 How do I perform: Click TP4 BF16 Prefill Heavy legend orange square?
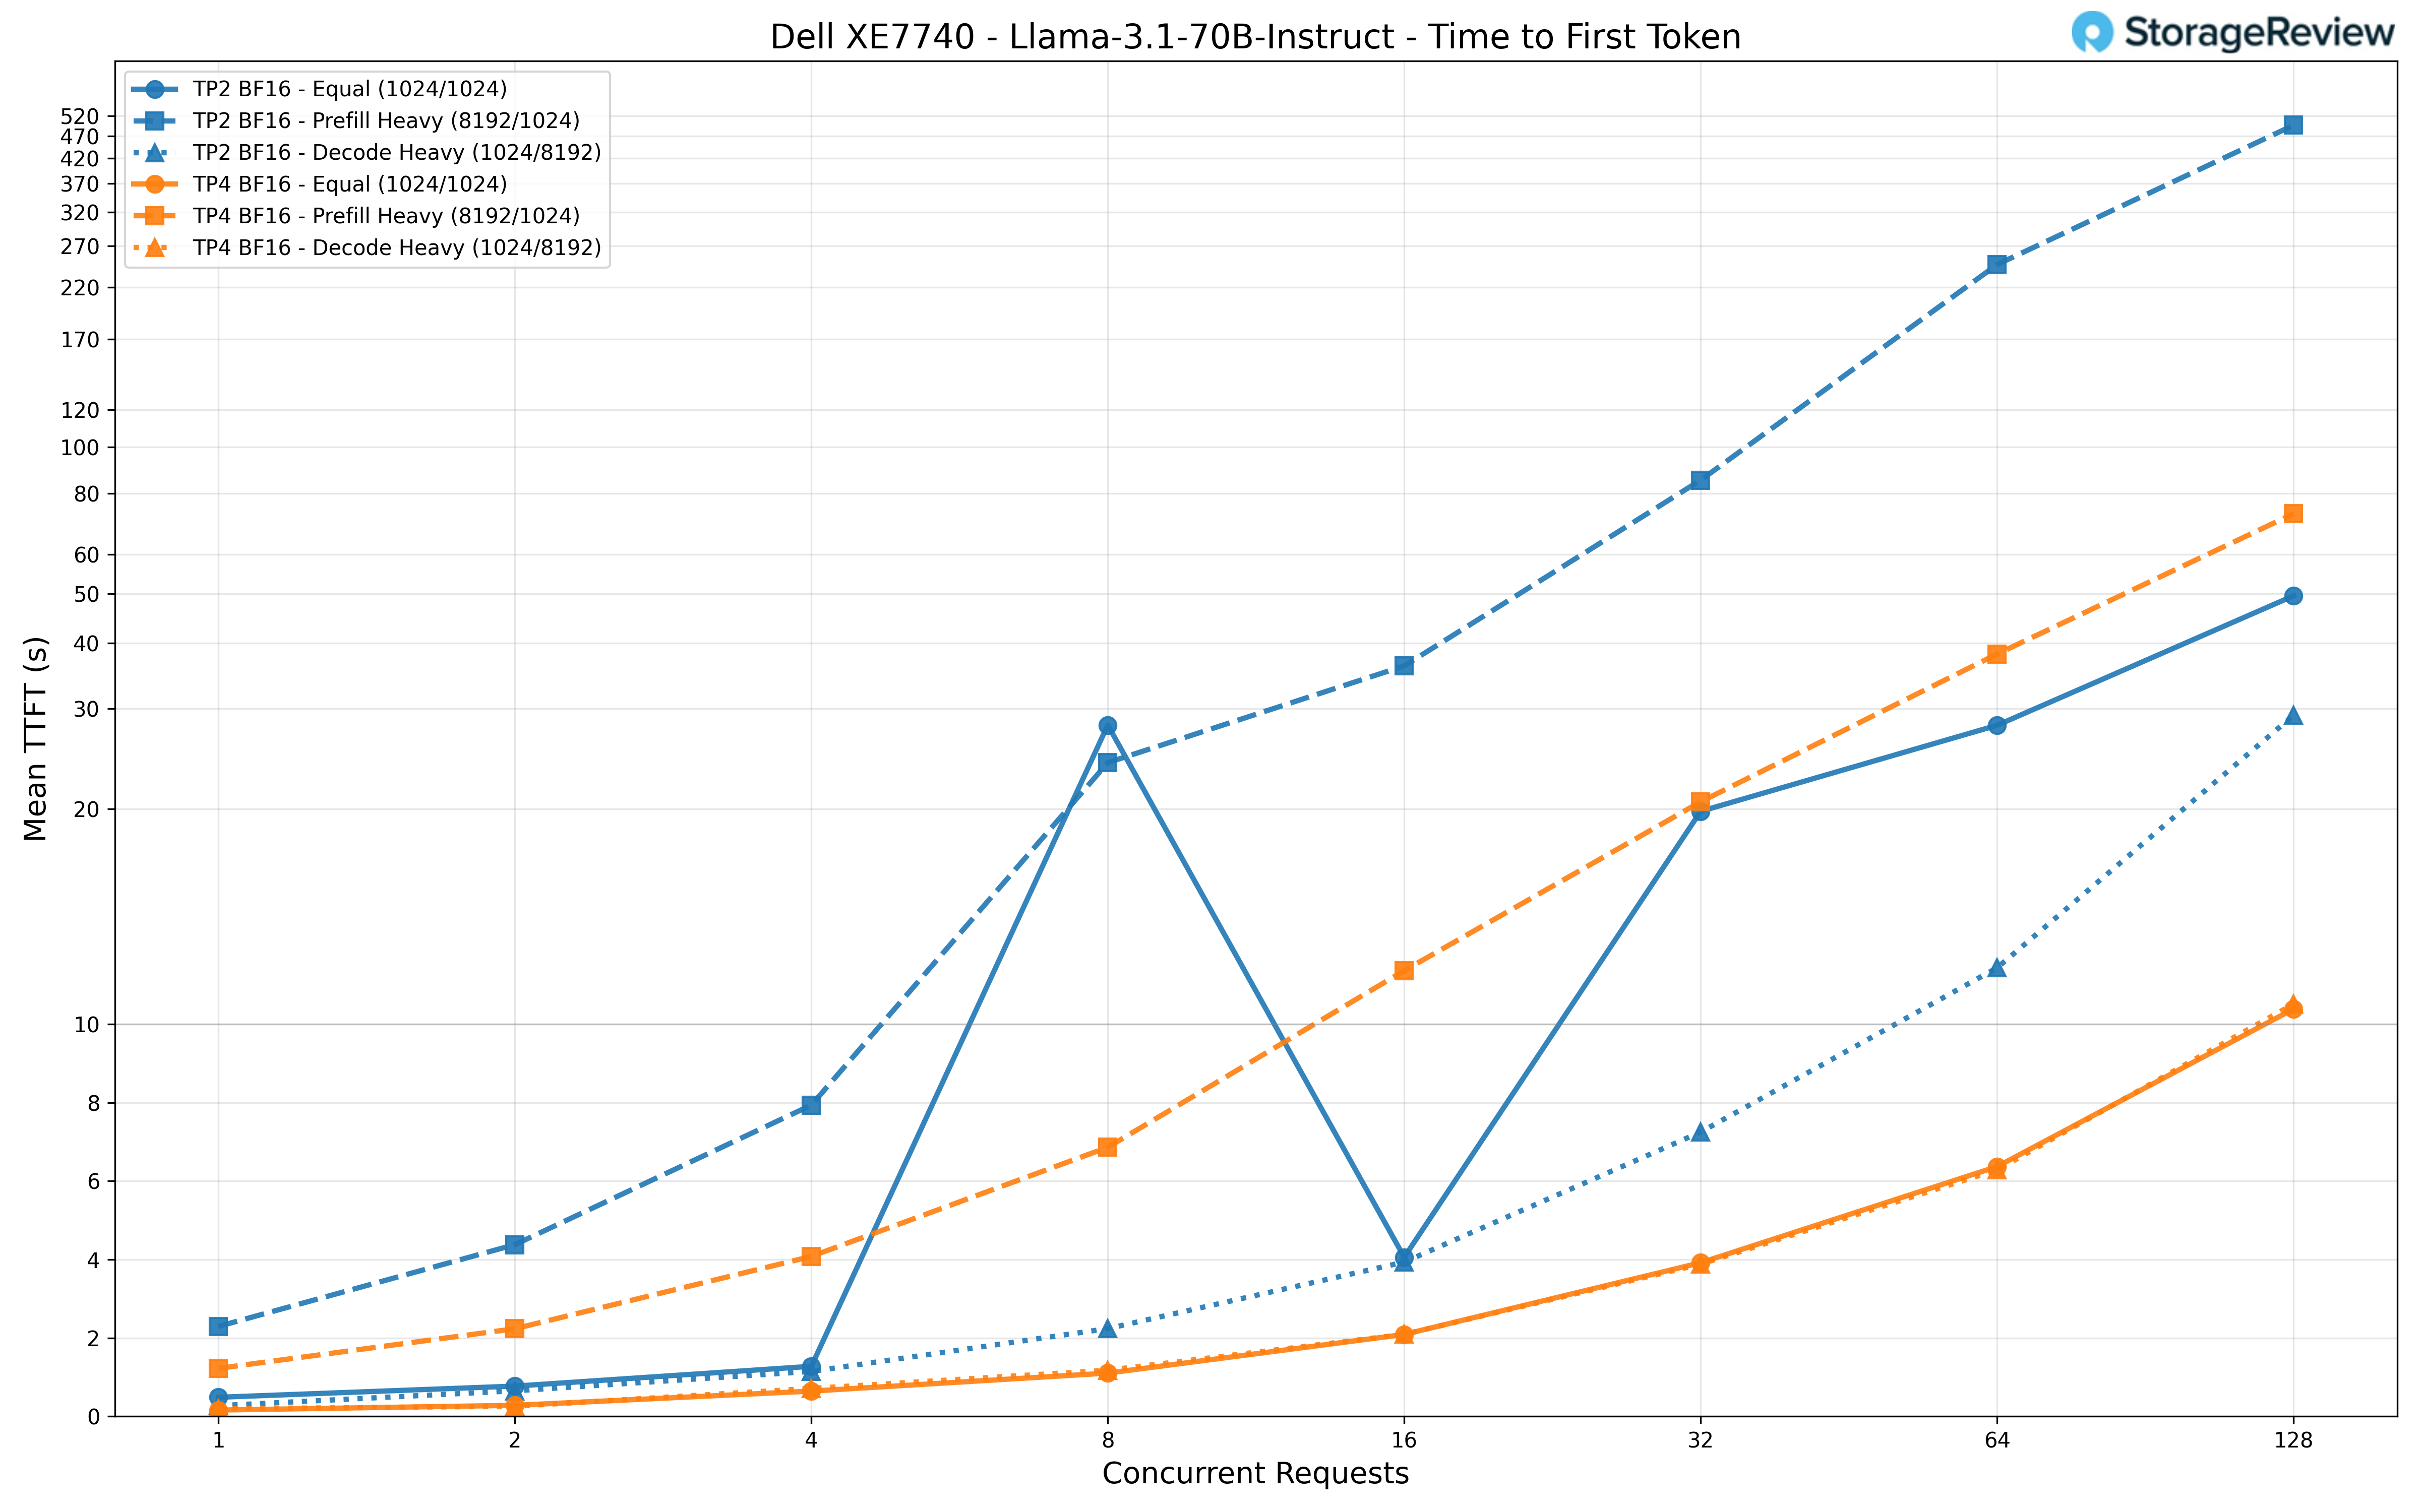coord(155,216)
